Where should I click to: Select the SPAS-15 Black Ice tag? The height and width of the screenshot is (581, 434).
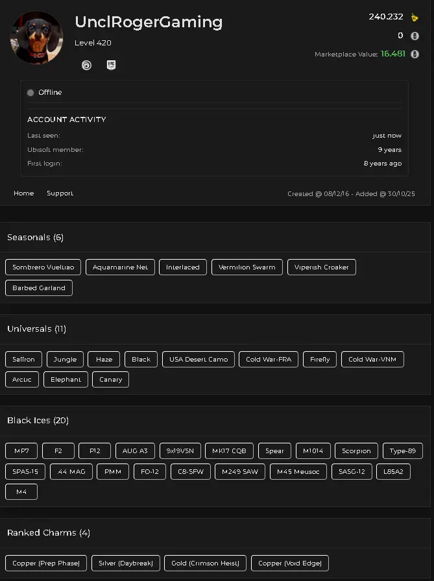point(25,472)
